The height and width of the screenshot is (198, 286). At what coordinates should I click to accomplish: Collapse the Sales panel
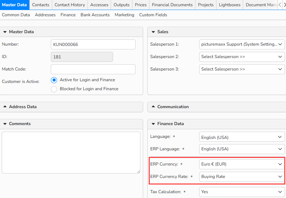pos(154,32)
